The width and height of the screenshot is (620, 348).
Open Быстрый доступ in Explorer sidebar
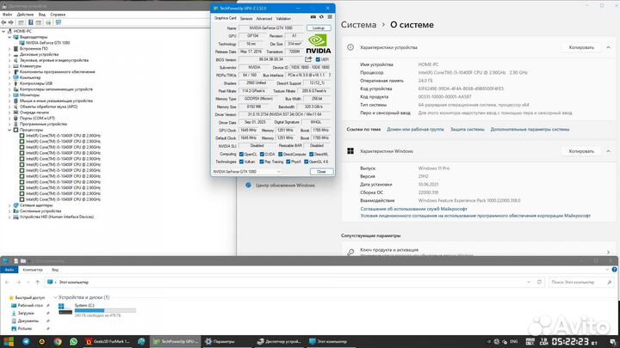coord(29,298)
